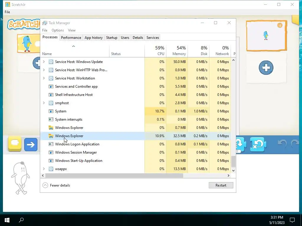This screenshot has width=302, height=226.
Task: Open Task Manager File menu
Action: point(45,30)
